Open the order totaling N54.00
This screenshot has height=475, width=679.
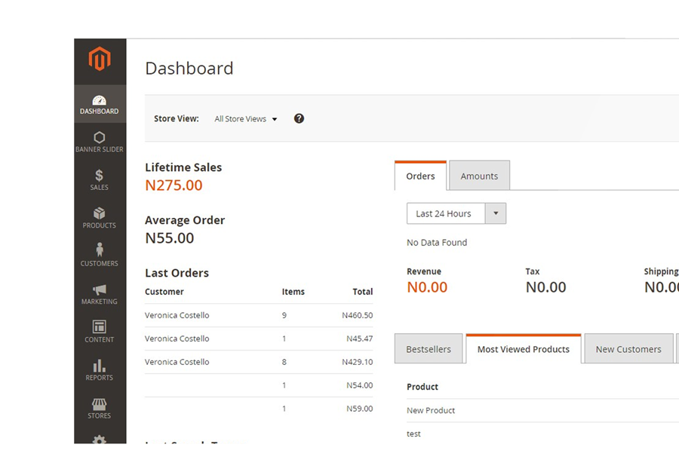[x=259, y=385]
